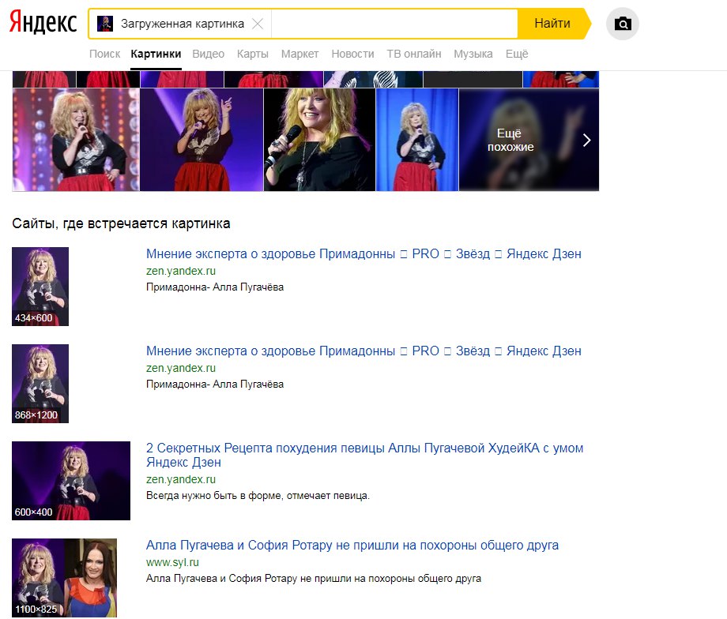Click zen.yandex.ru under the 868×1200 result
The width and height of the screenshot is (727, 619).
pyautogui.click(x=181, y=369)
